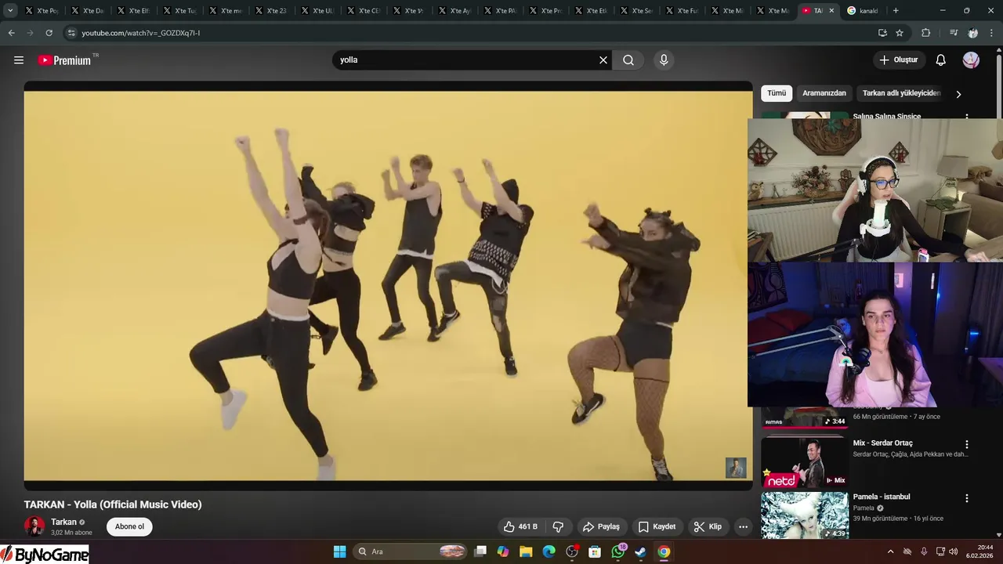
Task: Switch to the 'kanald' Google tab
Action: pyautogui.click(x=862, y=11)
